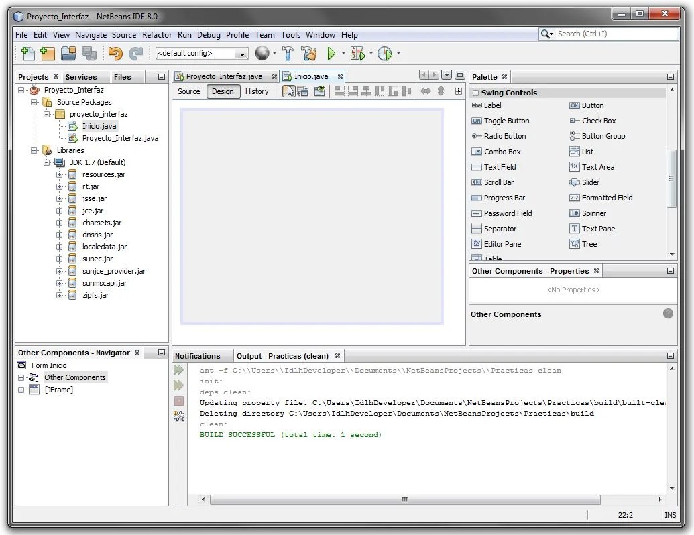Redo an action with the redo icon
The height and width of the screenshot is (535, 694).
click(x=135, y=53)
